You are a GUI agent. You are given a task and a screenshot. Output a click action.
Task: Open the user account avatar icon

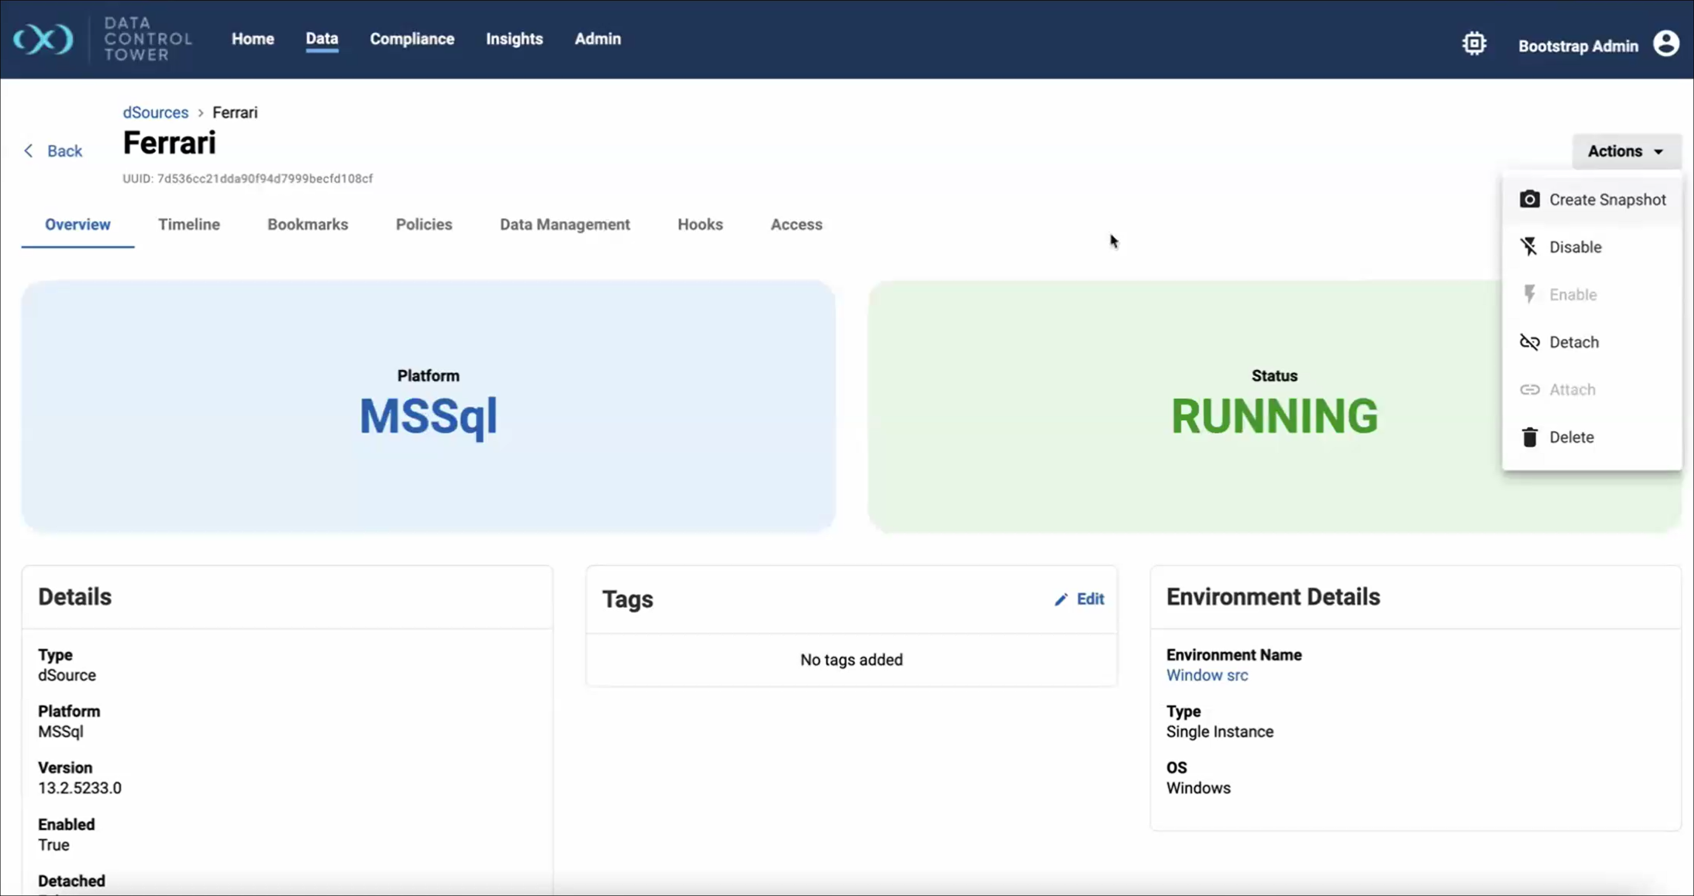[x=1666, y=44]
